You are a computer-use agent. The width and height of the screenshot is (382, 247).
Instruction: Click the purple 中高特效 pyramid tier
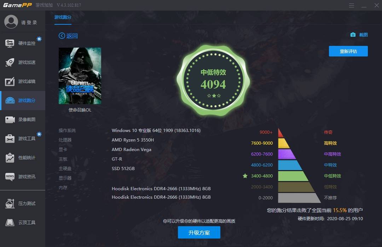click(286, 154)
